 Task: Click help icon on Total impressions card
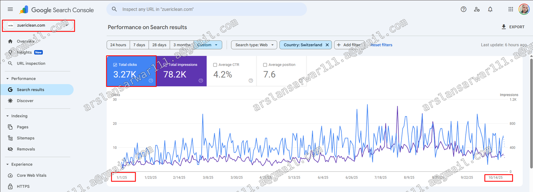[201, 81]
